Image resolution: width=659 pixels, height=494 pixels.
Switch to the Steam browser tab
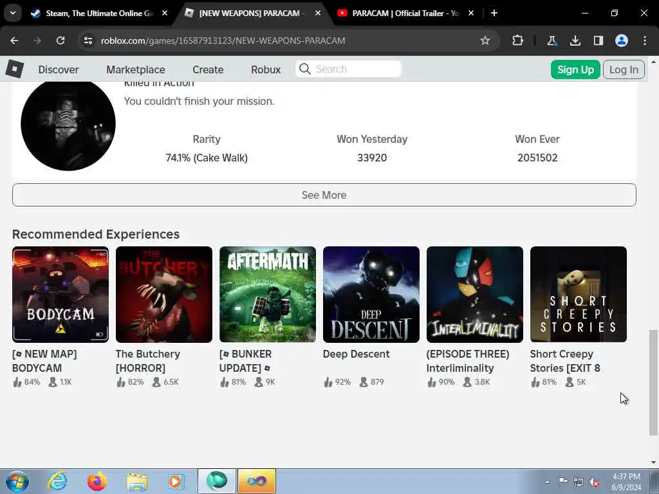[100, 13]
